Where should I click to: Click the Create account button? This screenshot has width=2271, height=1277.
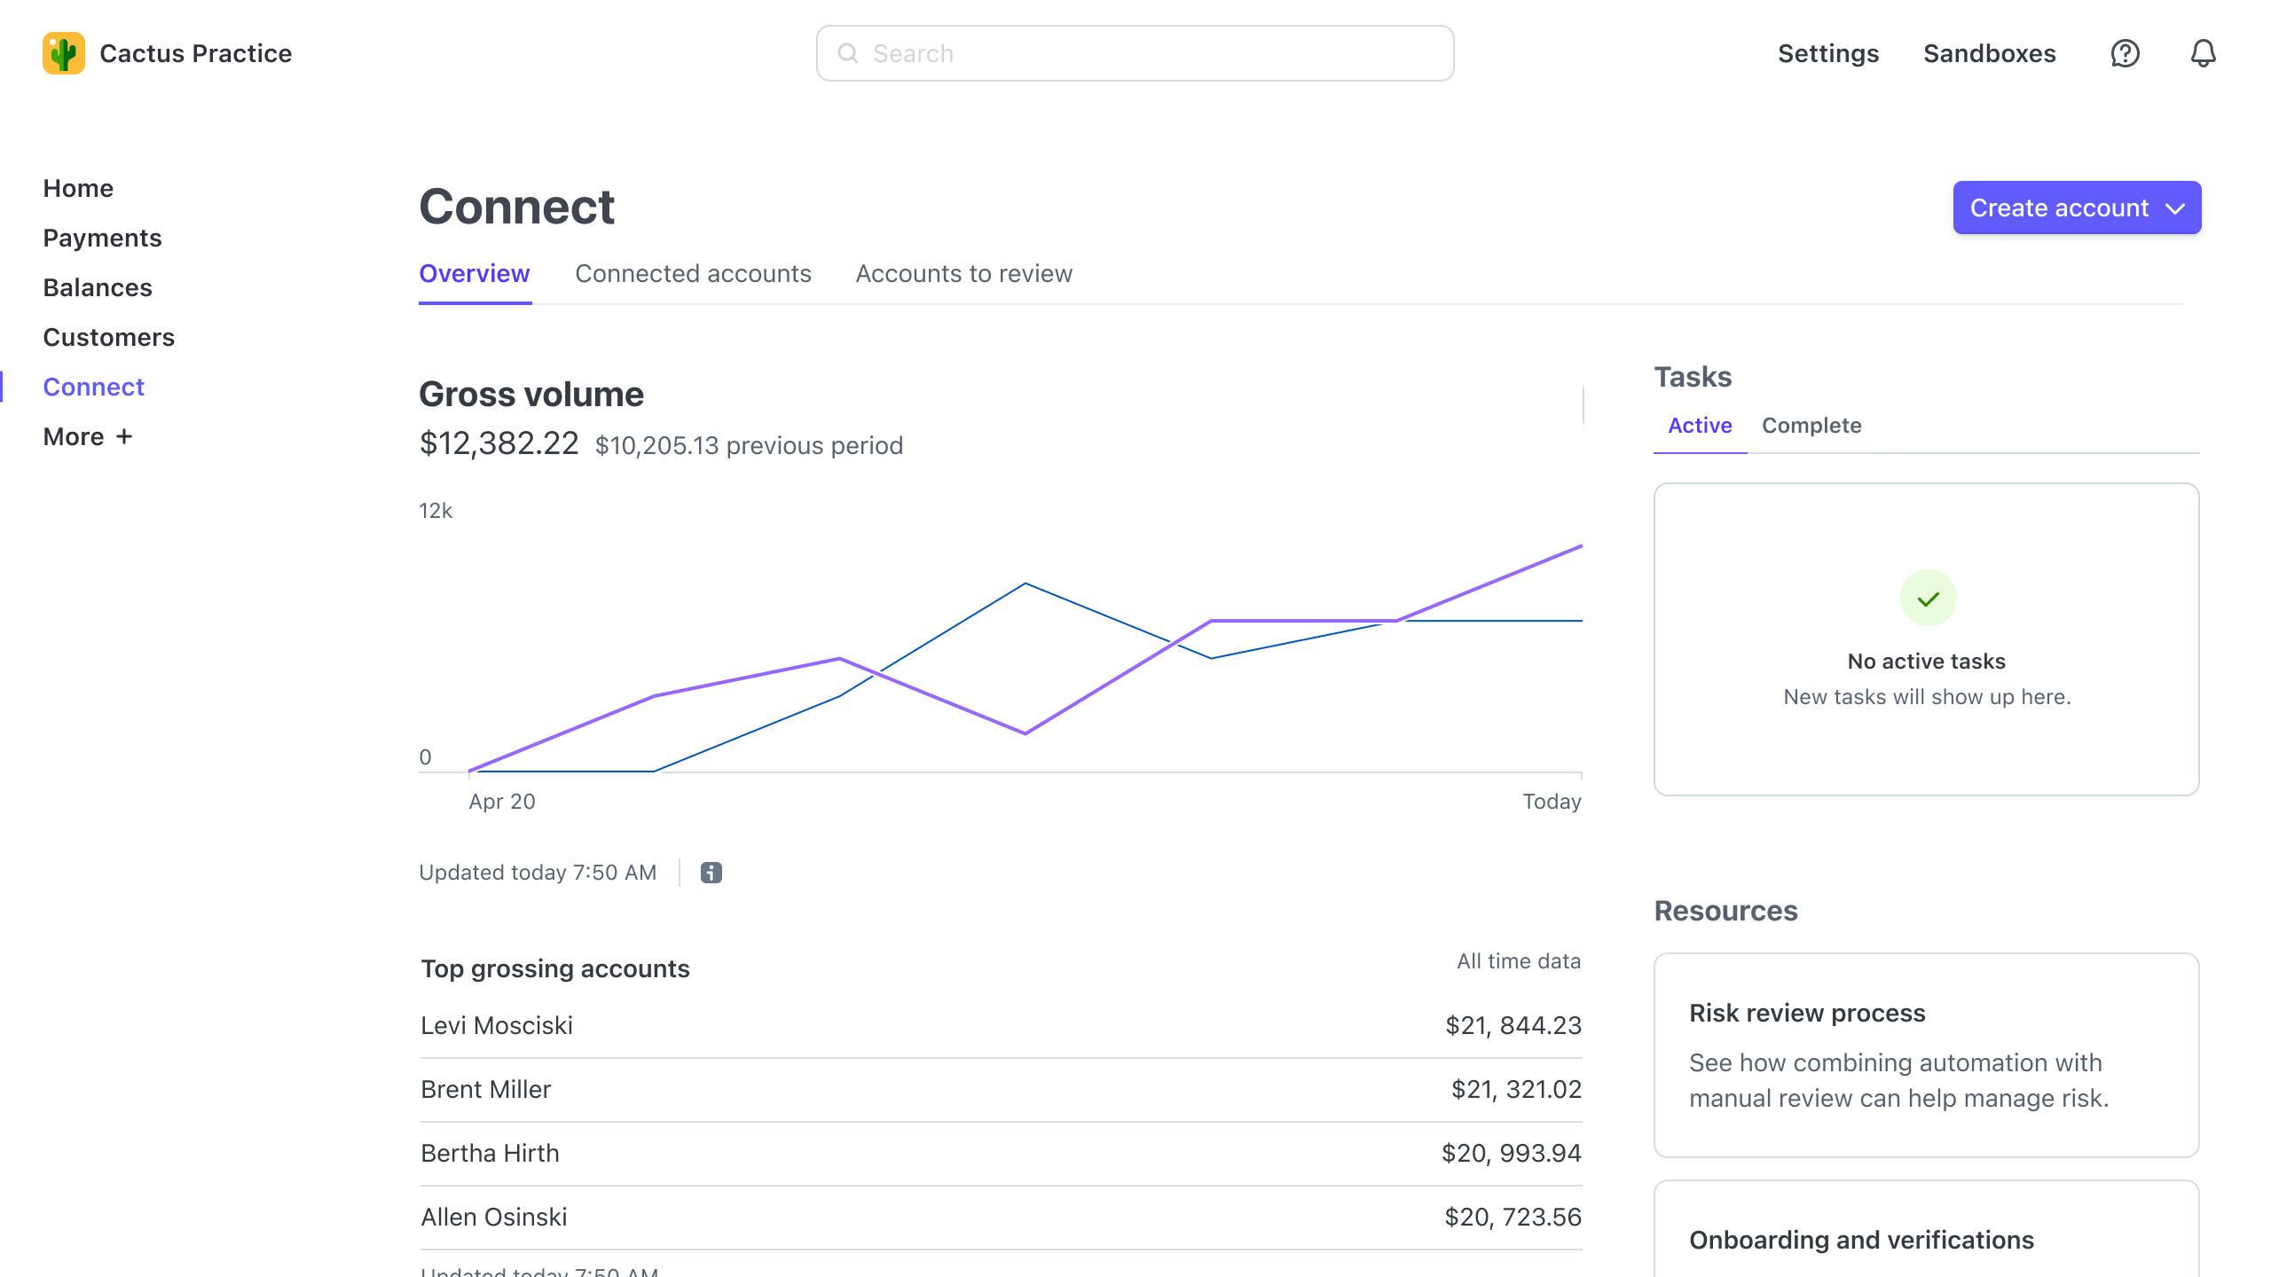pos(2077,208)
